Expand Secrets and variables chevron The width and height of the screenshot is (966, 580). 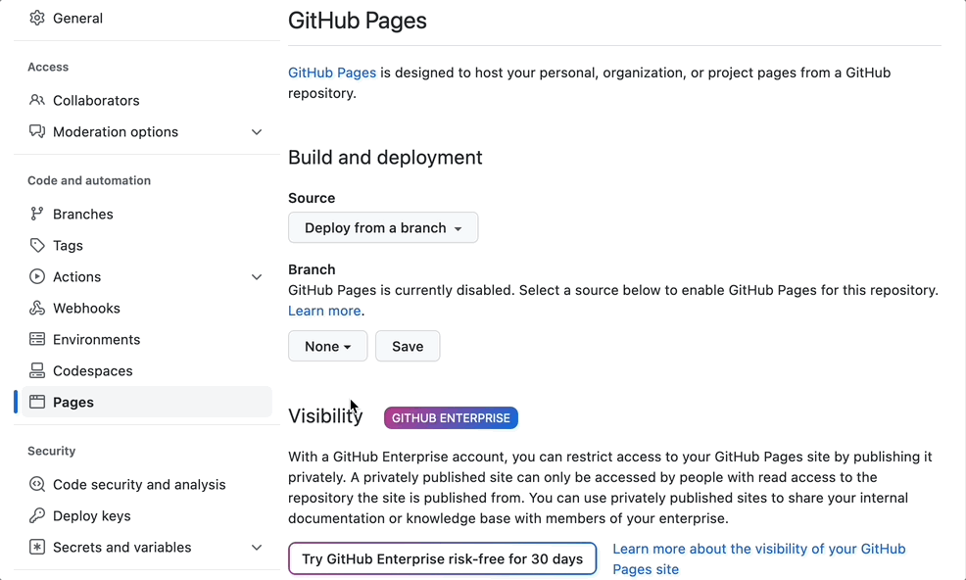point(257,548)
